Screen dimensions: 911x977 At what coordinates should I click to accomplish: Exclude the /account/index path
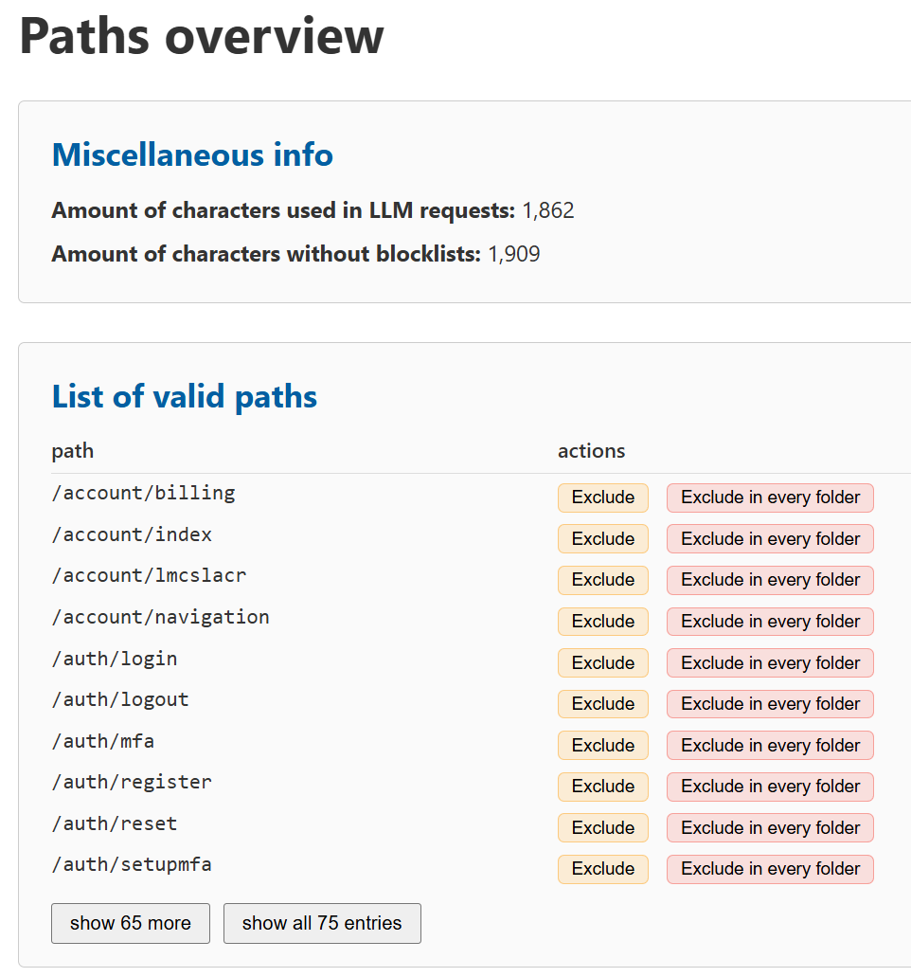(x=602, y=538)
